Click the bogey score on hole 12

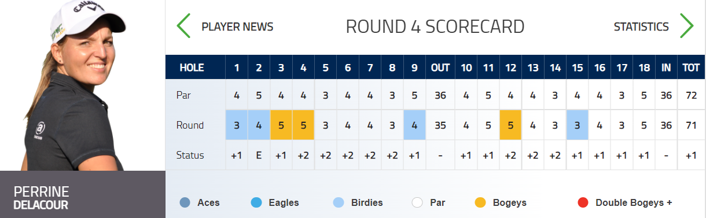click(x=510, y=125)
